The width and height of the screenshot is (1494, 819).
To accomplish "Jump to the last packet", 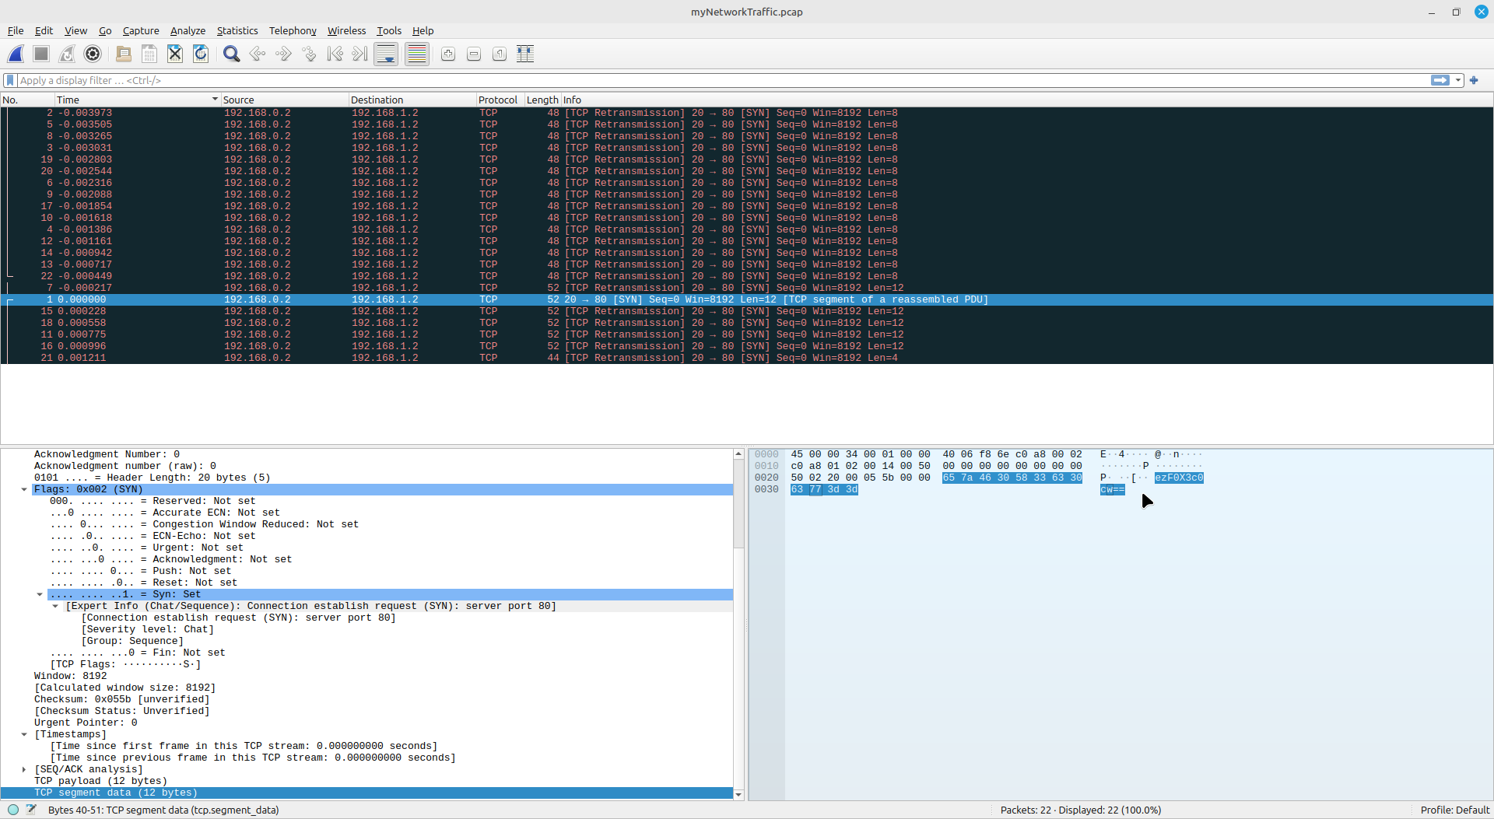I will [x=359, y=54].
